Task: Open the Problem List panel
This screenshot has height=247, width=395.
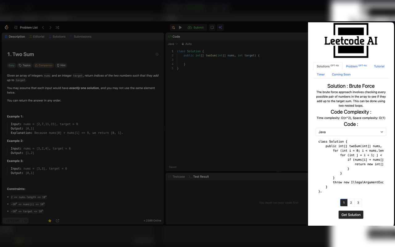Action: (x=26, y=27)
